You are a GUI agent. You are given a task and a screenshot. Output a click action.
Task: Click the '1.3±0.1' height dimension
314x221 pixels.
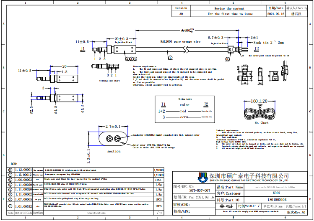coord(88,156)
